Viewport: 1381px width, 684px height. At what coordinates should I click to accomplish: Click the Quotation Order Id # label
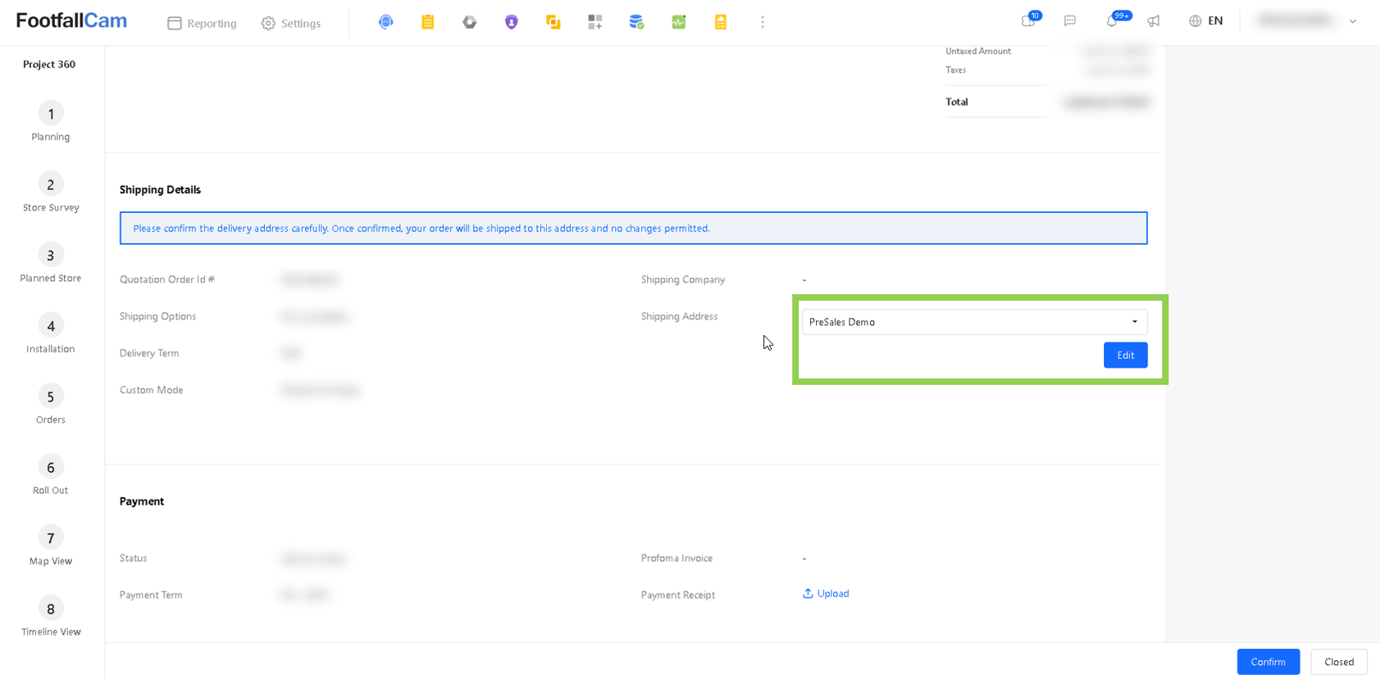(x=167, y=279)
